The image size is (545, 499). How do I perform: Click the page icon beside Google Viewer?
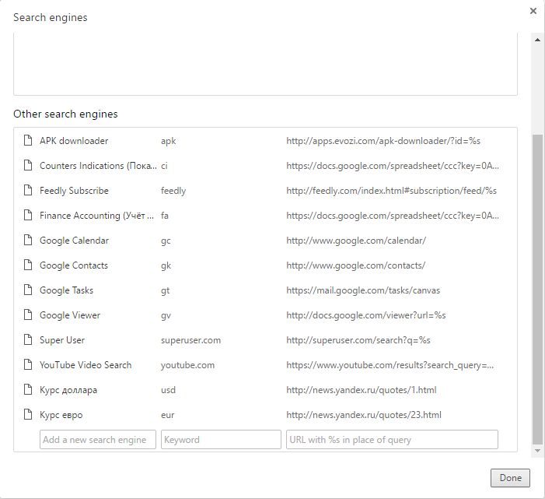tap(28, 315)
